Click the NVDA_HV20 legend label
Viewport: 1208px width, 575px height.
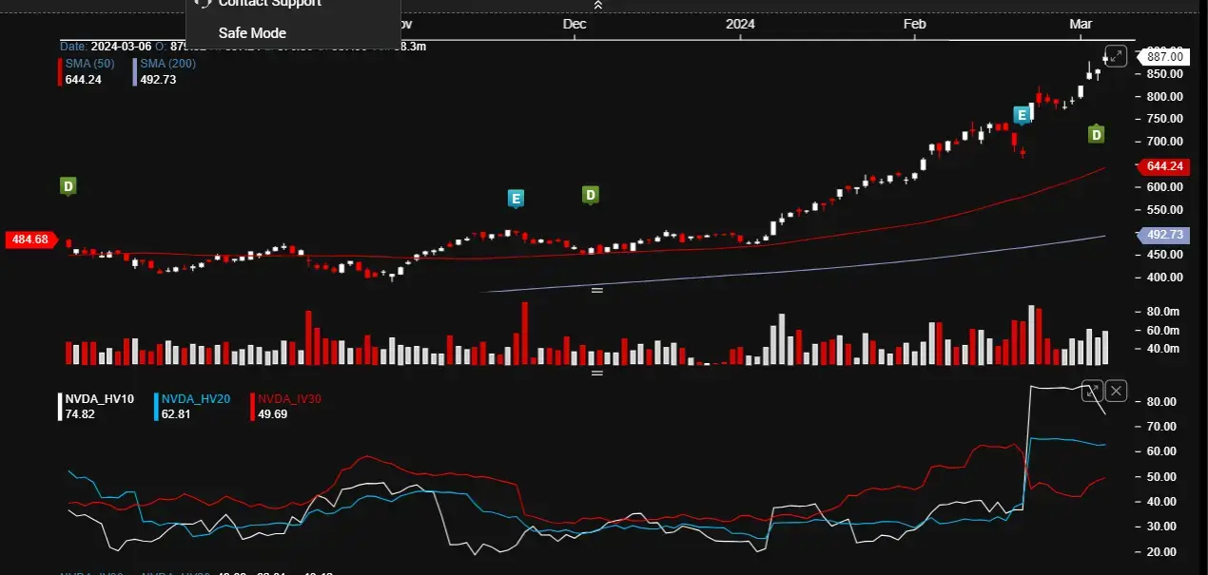(196, 399)
